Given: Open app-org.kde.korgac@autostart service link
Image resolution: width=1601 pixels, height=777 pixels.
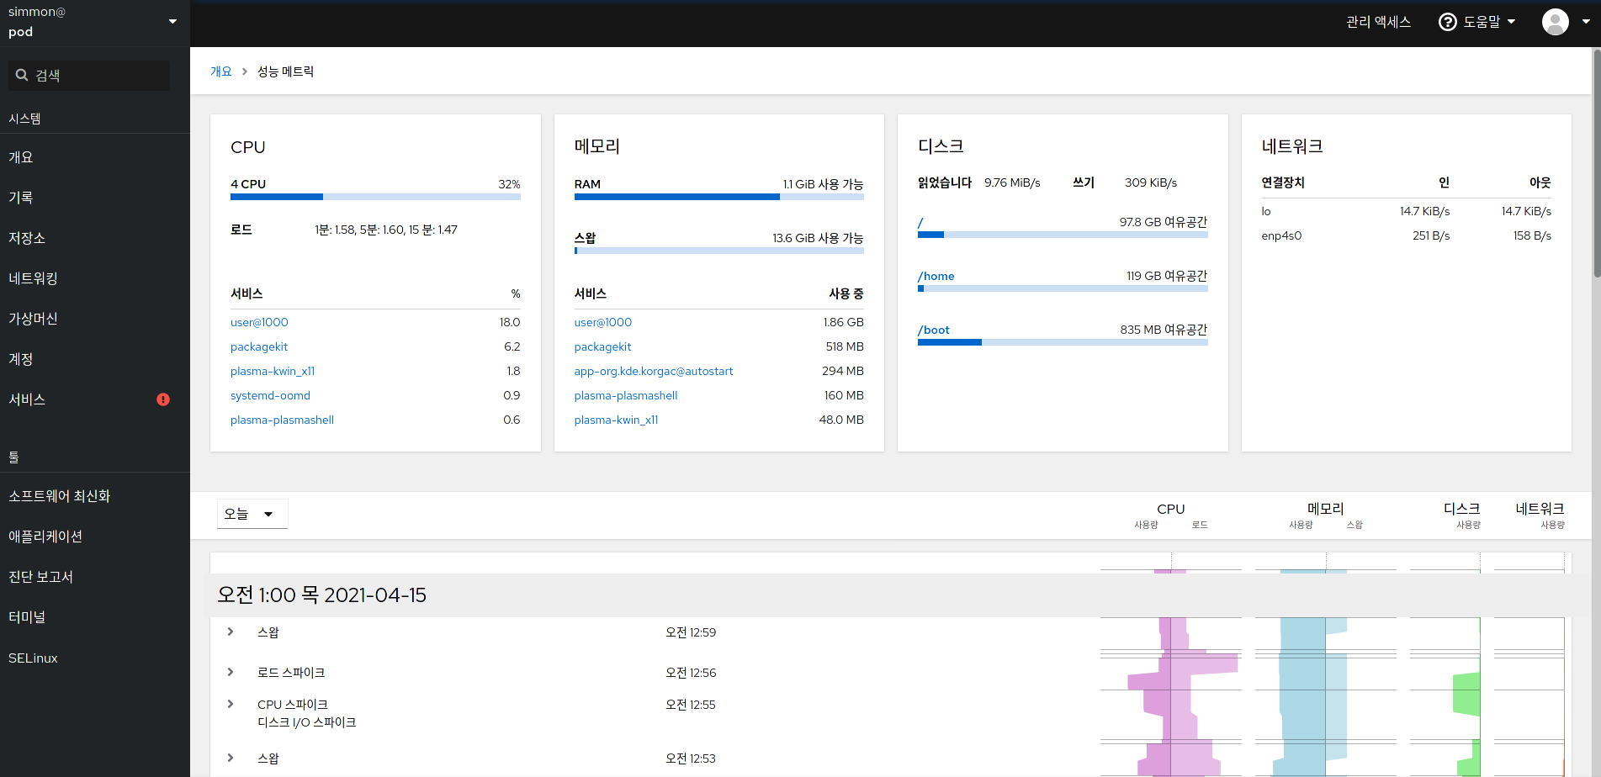Looking at the screenshot, I should pos(654,371).
